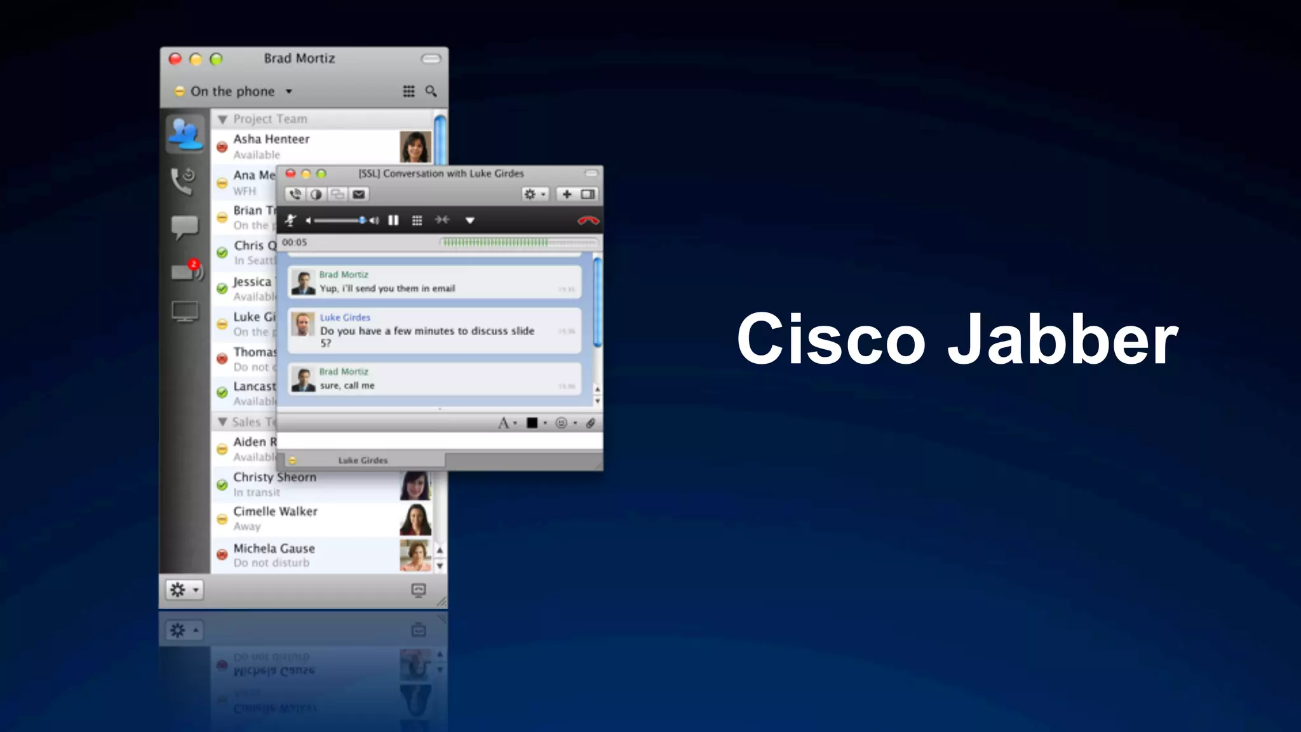This screenshot has height=732, width=1301.
Task: End the call with red hang-up button
Action: (588, 220)
